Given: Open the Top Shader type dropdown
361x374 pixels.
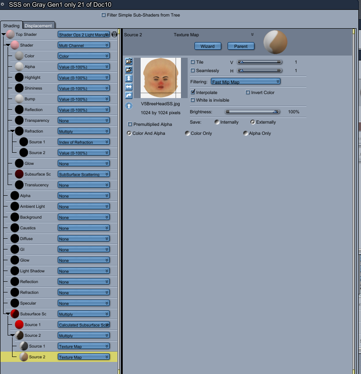Looking at the screenshot, I should tap(84, 34).
